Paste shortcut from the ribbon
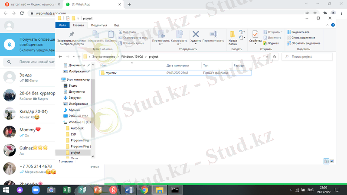 131,43
